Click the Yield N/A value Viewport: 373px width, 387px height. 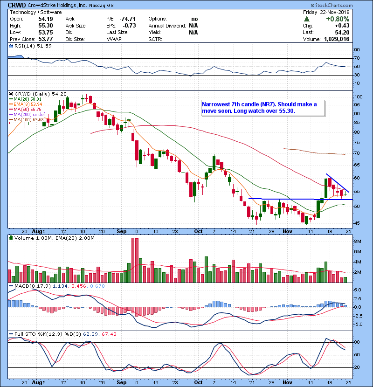point(193,32)
